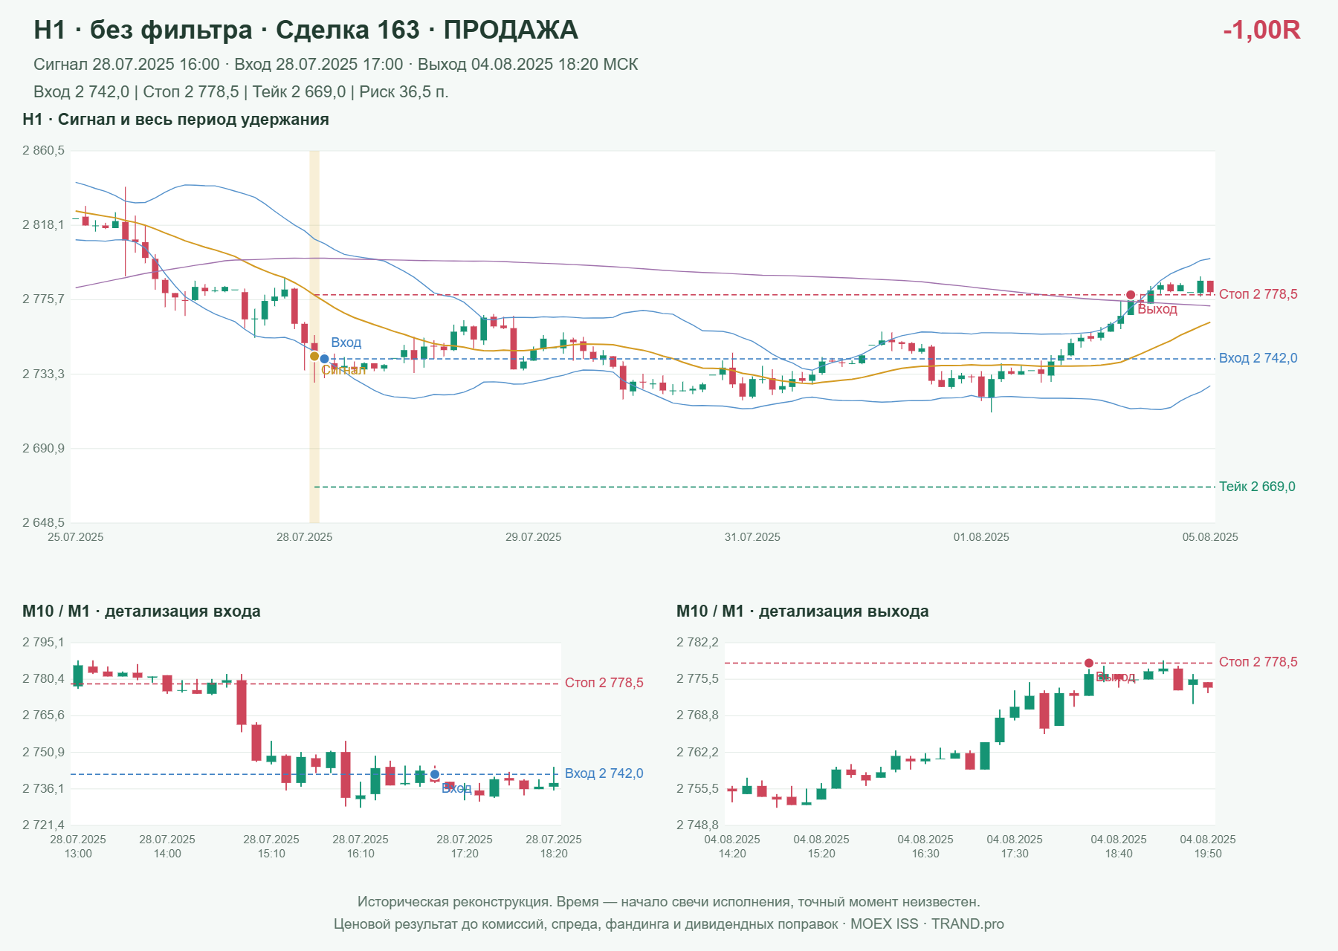The width and height of the screenshot is (1338, 951).
Task: Click the '2 690,9' price axis label
Action: [x=43, y=449]
